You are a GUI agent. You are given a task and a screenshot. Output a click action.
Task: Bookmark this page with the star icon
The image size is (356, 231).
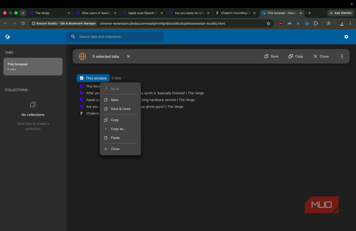click(269, 24)
